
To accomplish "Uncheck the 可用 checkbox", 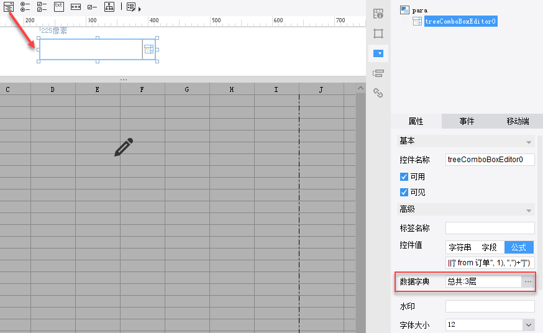I will pos(404,177).
